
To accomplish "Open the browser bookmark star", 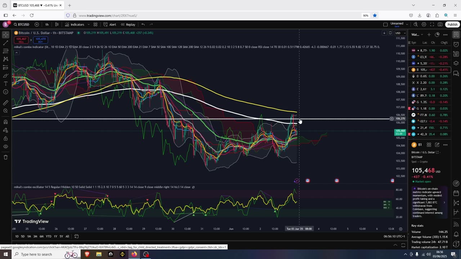I will tap(375, 15).
